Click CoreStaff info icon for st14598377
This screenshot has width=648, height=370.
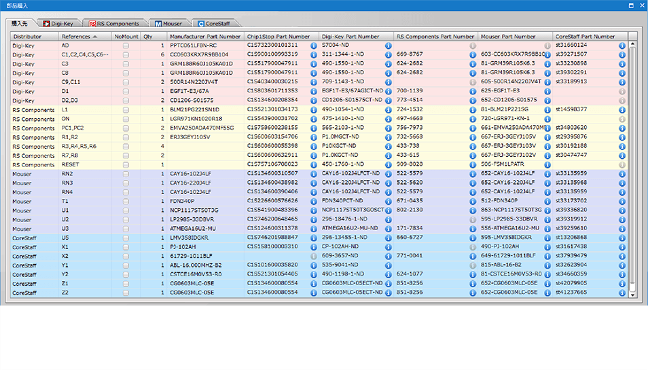point(622,110)
